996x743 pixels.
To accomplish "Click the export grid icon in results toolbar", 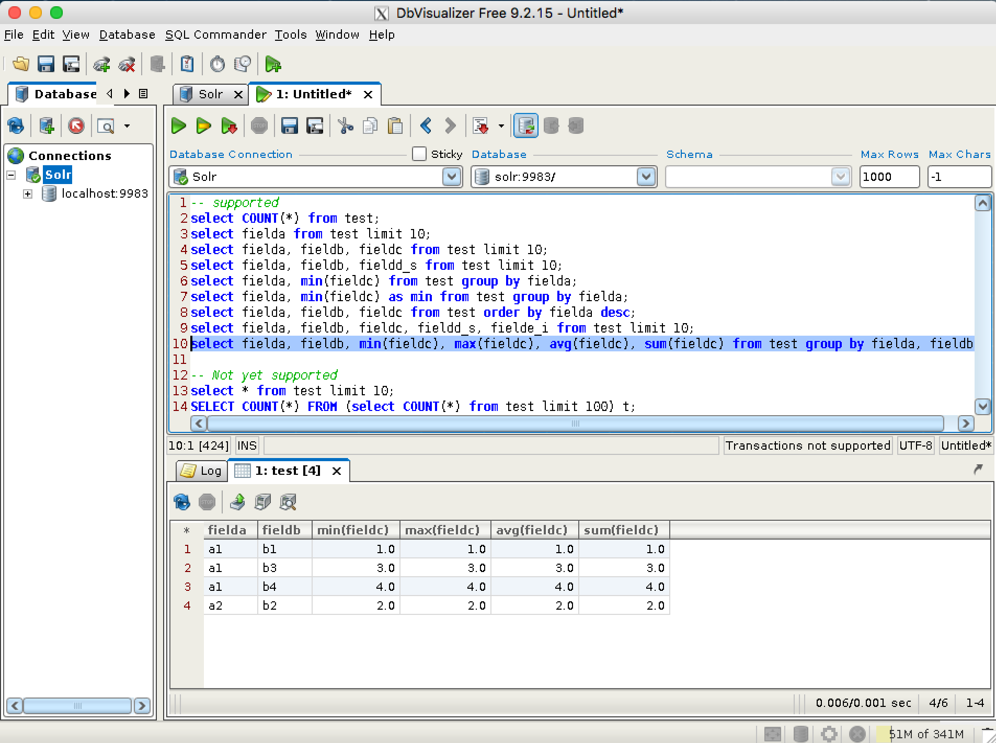I will coord(237,502).
